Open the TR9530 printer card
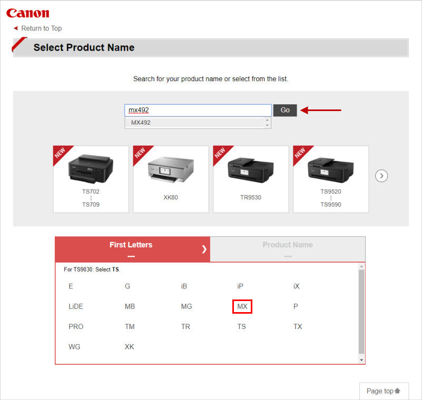422x400 pixels. 251,179
